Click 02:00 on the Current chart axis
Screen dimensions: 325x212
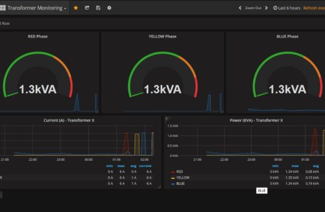(x=145, y=160)
